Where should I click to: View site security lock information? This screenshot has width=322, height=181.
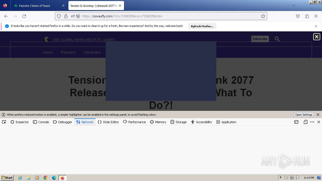click(x=66, y=16)
